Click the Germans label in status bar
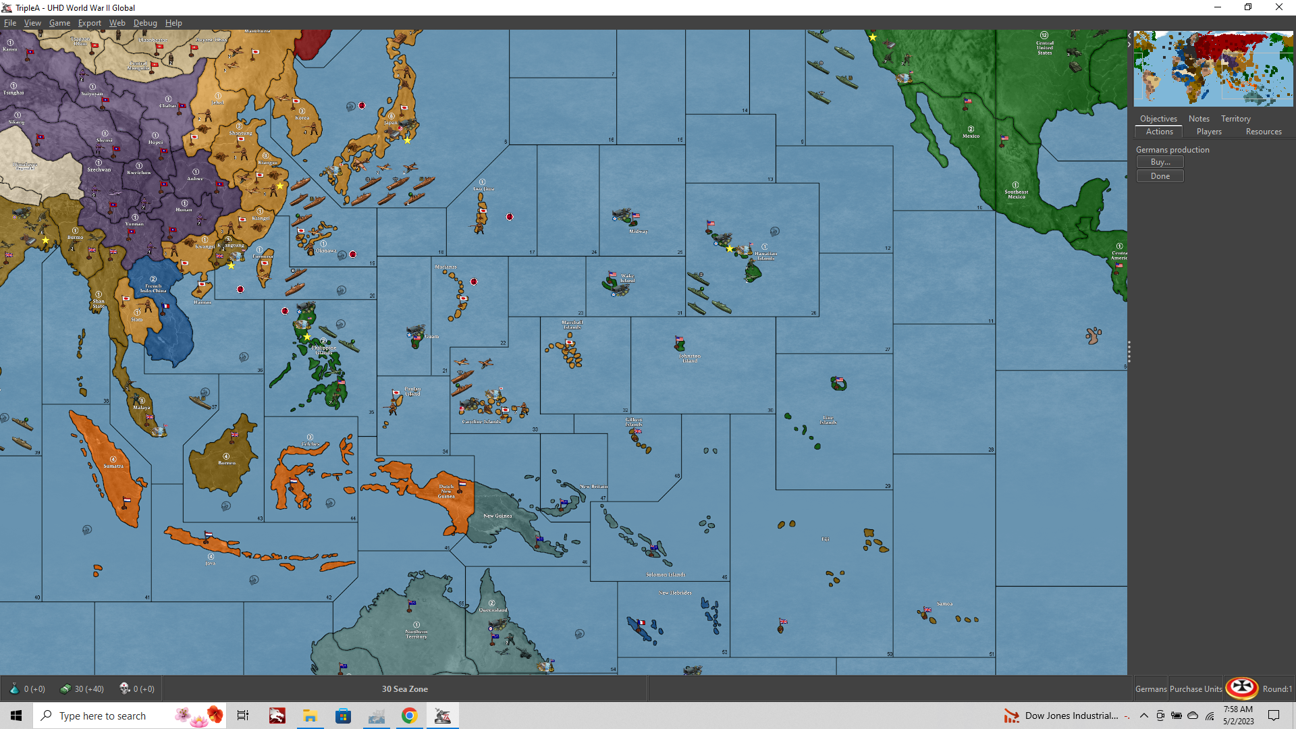The height and width of the screenshot is (729, 1296). [x=1151, y=688]
